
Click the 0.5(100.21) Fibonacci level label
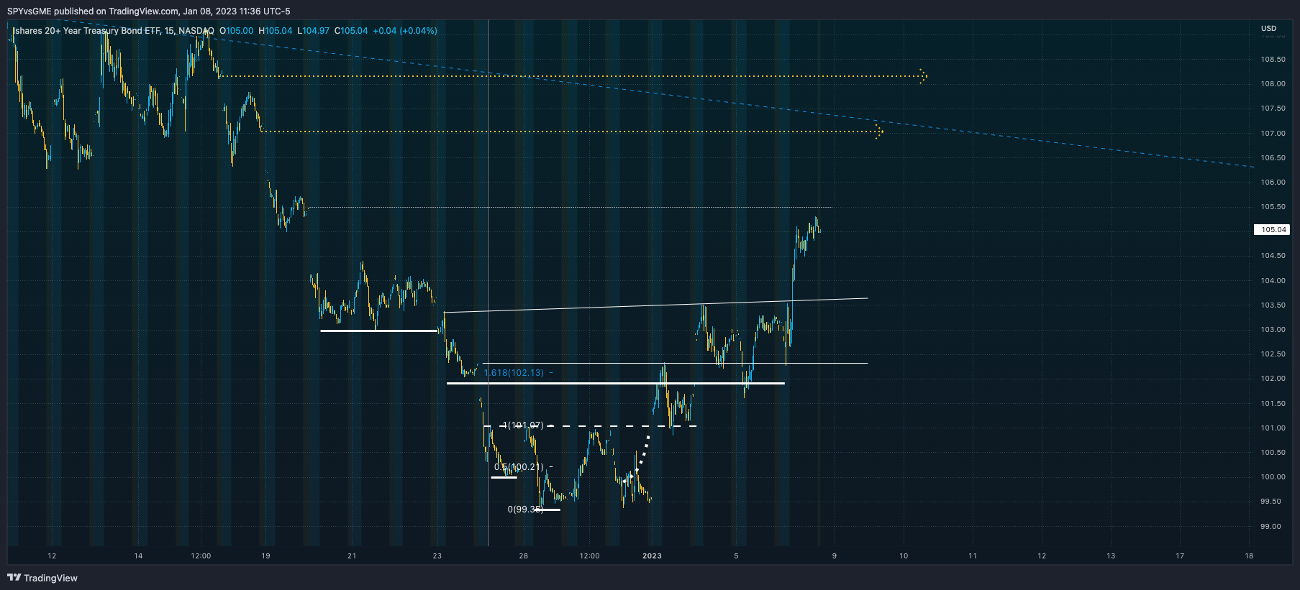click(x=519, y=467)
